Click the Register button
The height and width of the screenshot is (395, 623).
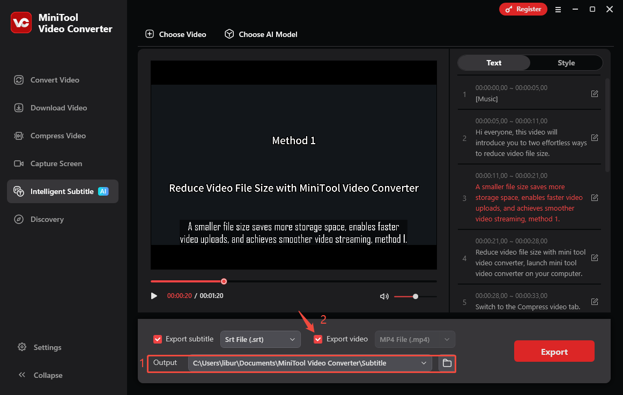pos(523,9)
